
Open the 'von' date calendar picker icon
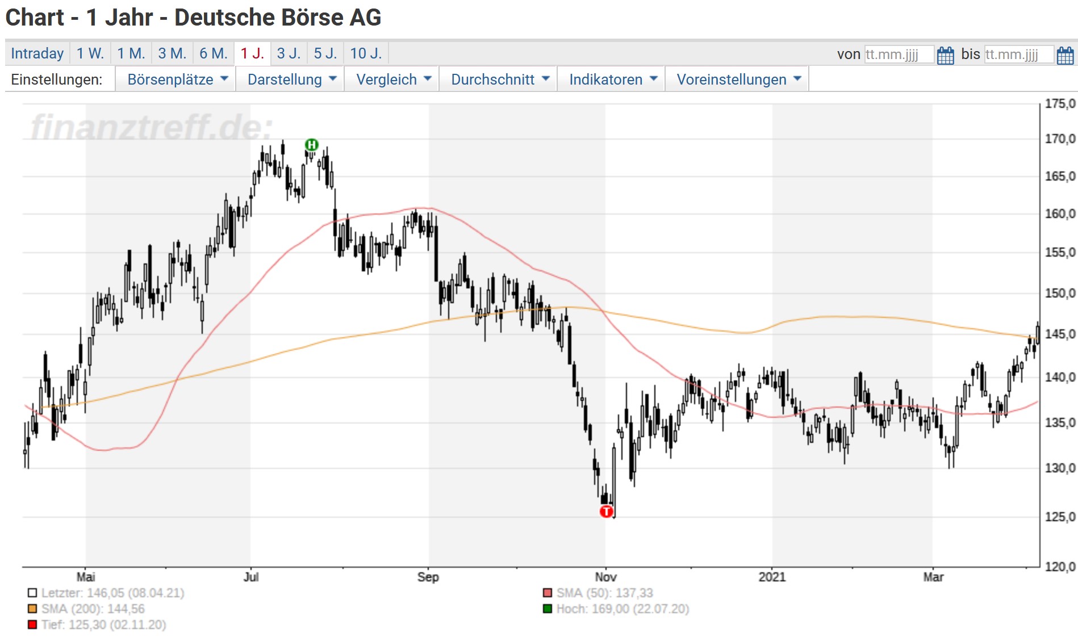[945, 55]
